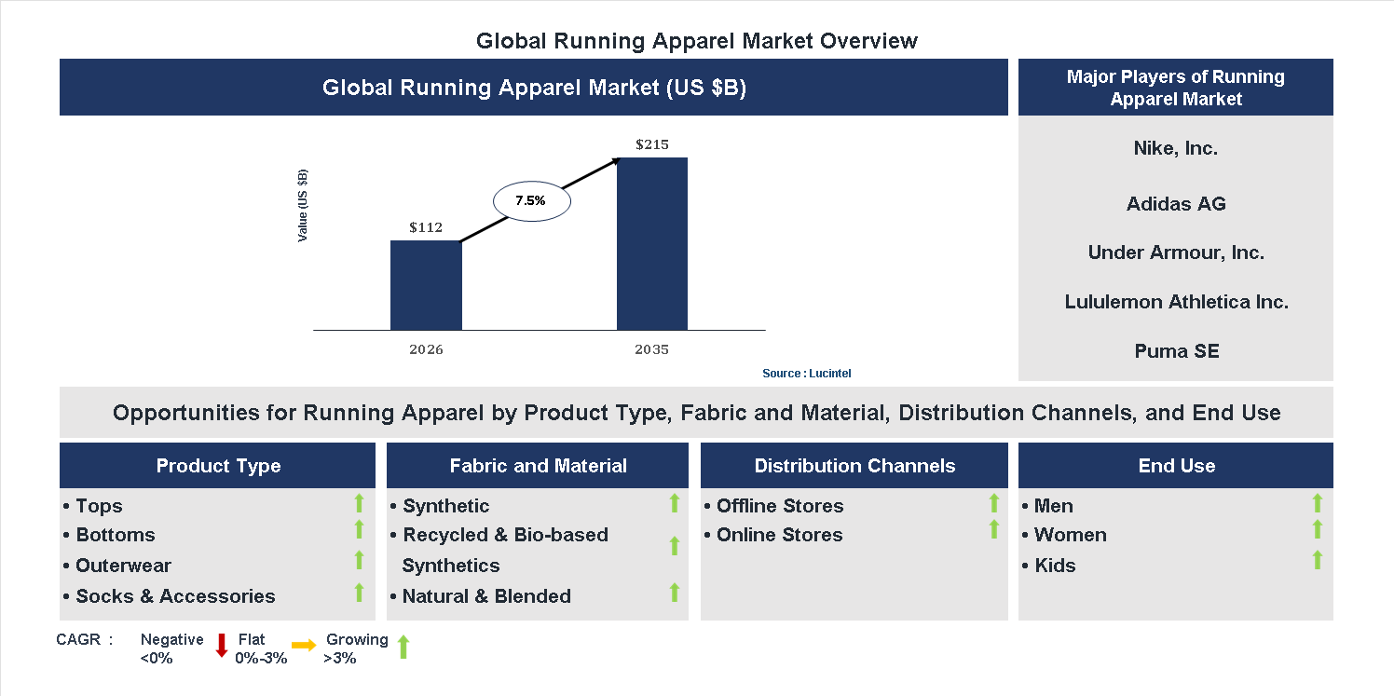Viewport: 1394px width, 696px height.
Task: Switch to the Distribution Channels section
Action: pyautogui.click(x=854, y=465)
